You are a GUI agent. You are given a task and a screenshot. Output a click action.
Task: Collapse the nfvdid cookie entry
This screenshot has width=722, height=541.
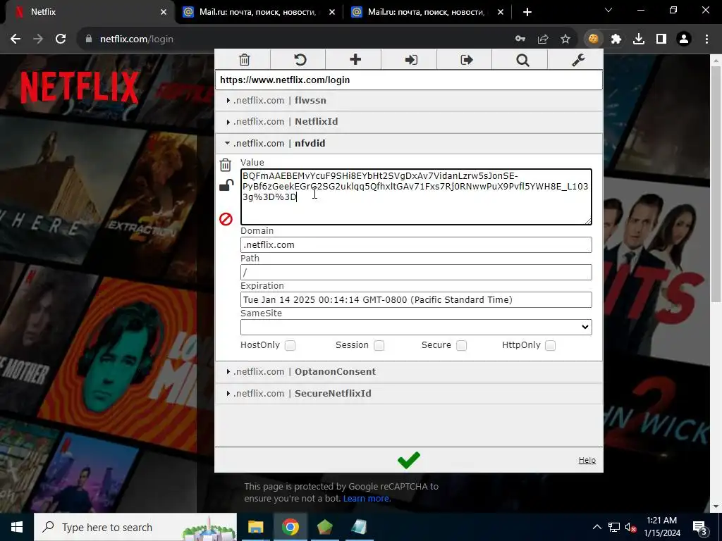click(x=408, y=143)
